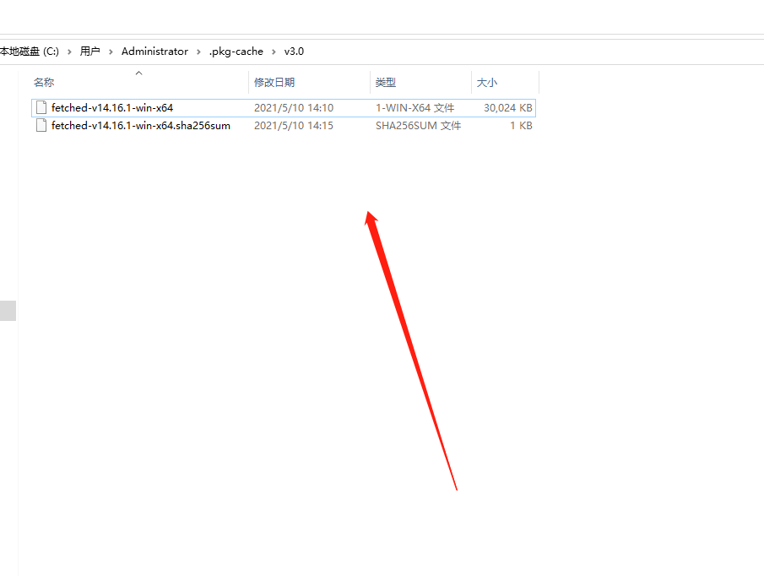Screen dimensions: 764x576
Task: Open the 本地磁盘 (C:) breadcrumb link
Action: [28, 51]
